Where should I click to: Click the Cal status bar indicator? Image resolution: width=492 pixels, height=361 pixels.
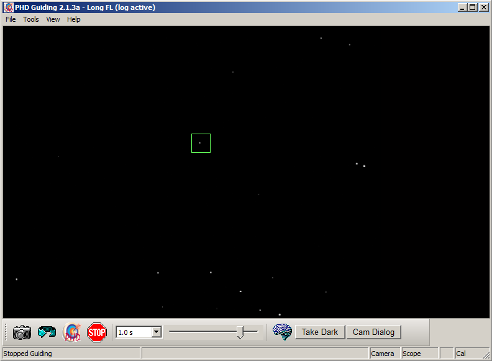coord(461,354)
